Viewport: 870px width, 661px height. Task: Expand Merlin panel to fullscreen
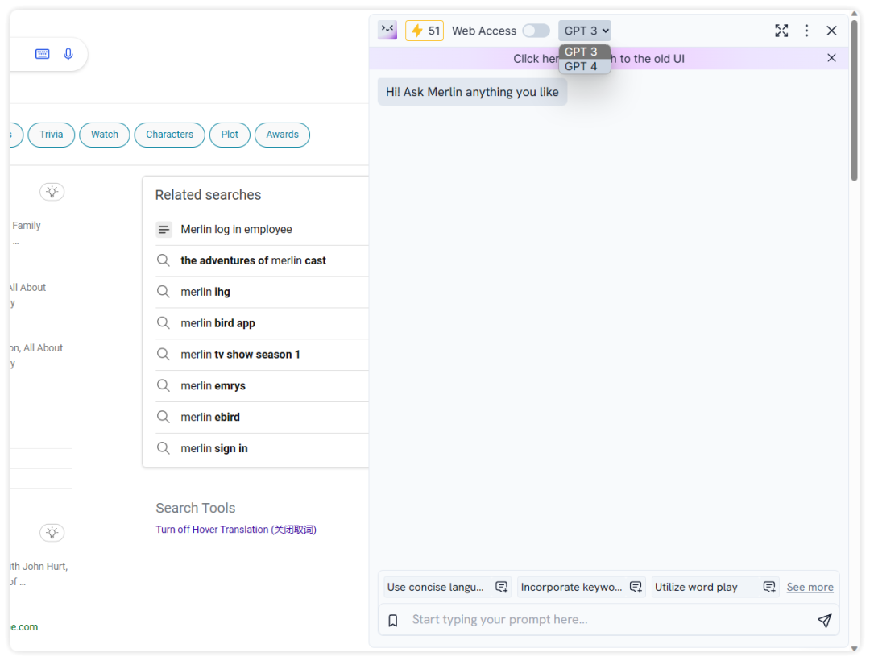(x=781, y=31)
